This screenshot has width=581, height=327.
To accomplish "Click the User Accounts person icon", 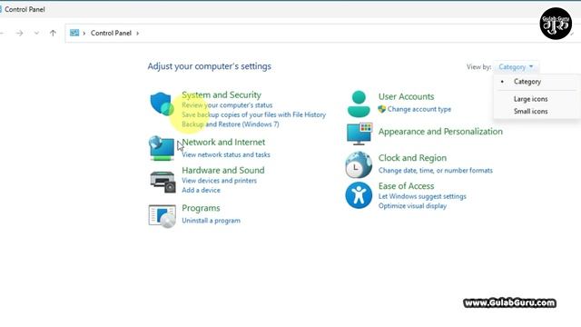I will pyautogui.click(x=359, y=104).
